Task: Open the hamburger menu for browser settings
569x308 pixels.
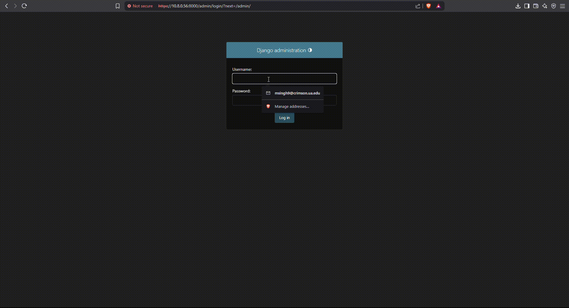Action: (563, 6)
